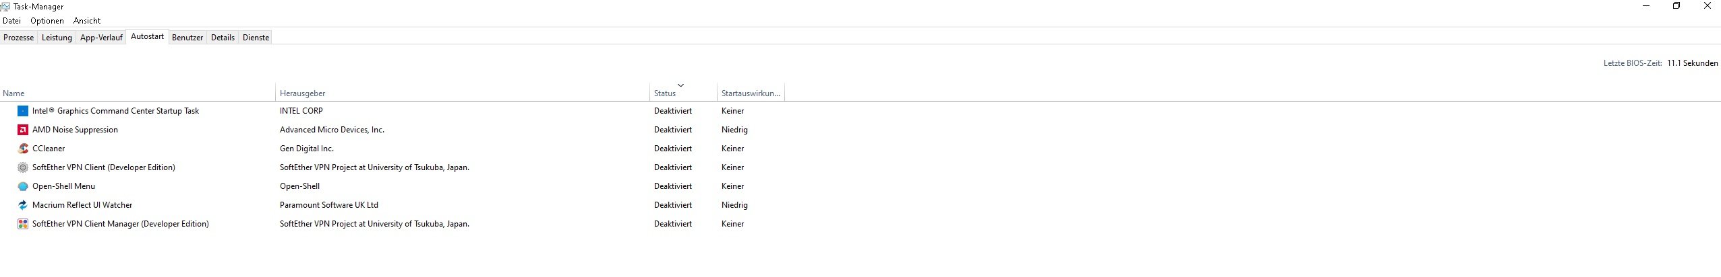Screen dimensions: 1721x277
Task: Select the AMD Noise Suppression entry
Action: (75, 130)
